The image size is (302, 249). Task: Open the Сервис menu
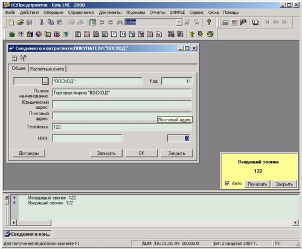[196, 13]
